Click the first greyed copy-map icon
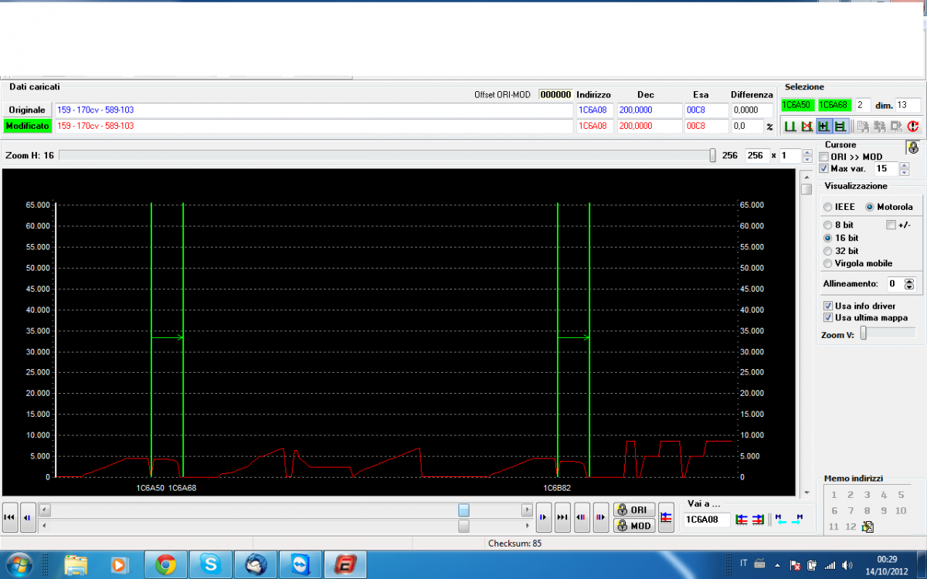 click(x=863, y=126)
